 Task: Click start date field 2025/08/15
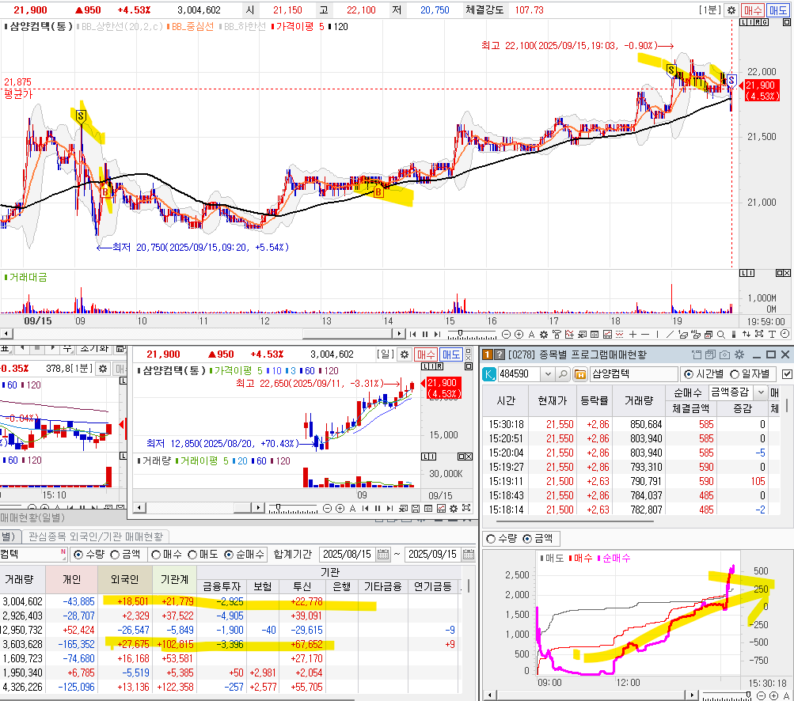pyautogui.click(x=348, y=554)
